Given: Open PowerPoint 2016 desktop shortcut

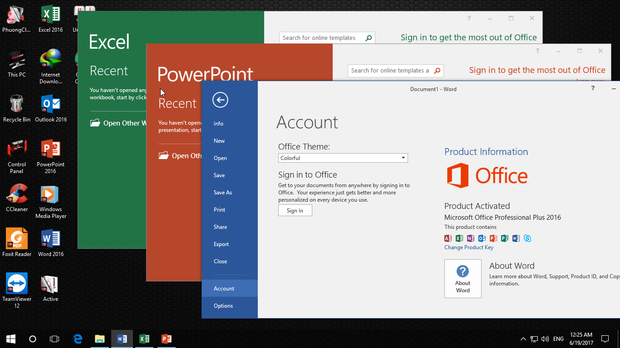Looking at the screenshot, I should 50,156.
